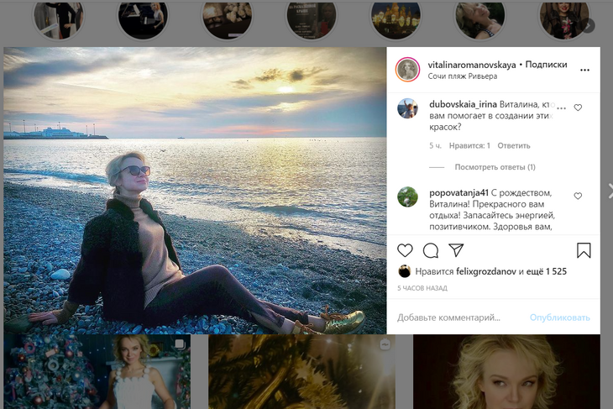Share the post via the paper plane icon
The height and width of the screenshot is (409, 613).
click(456, 250)
